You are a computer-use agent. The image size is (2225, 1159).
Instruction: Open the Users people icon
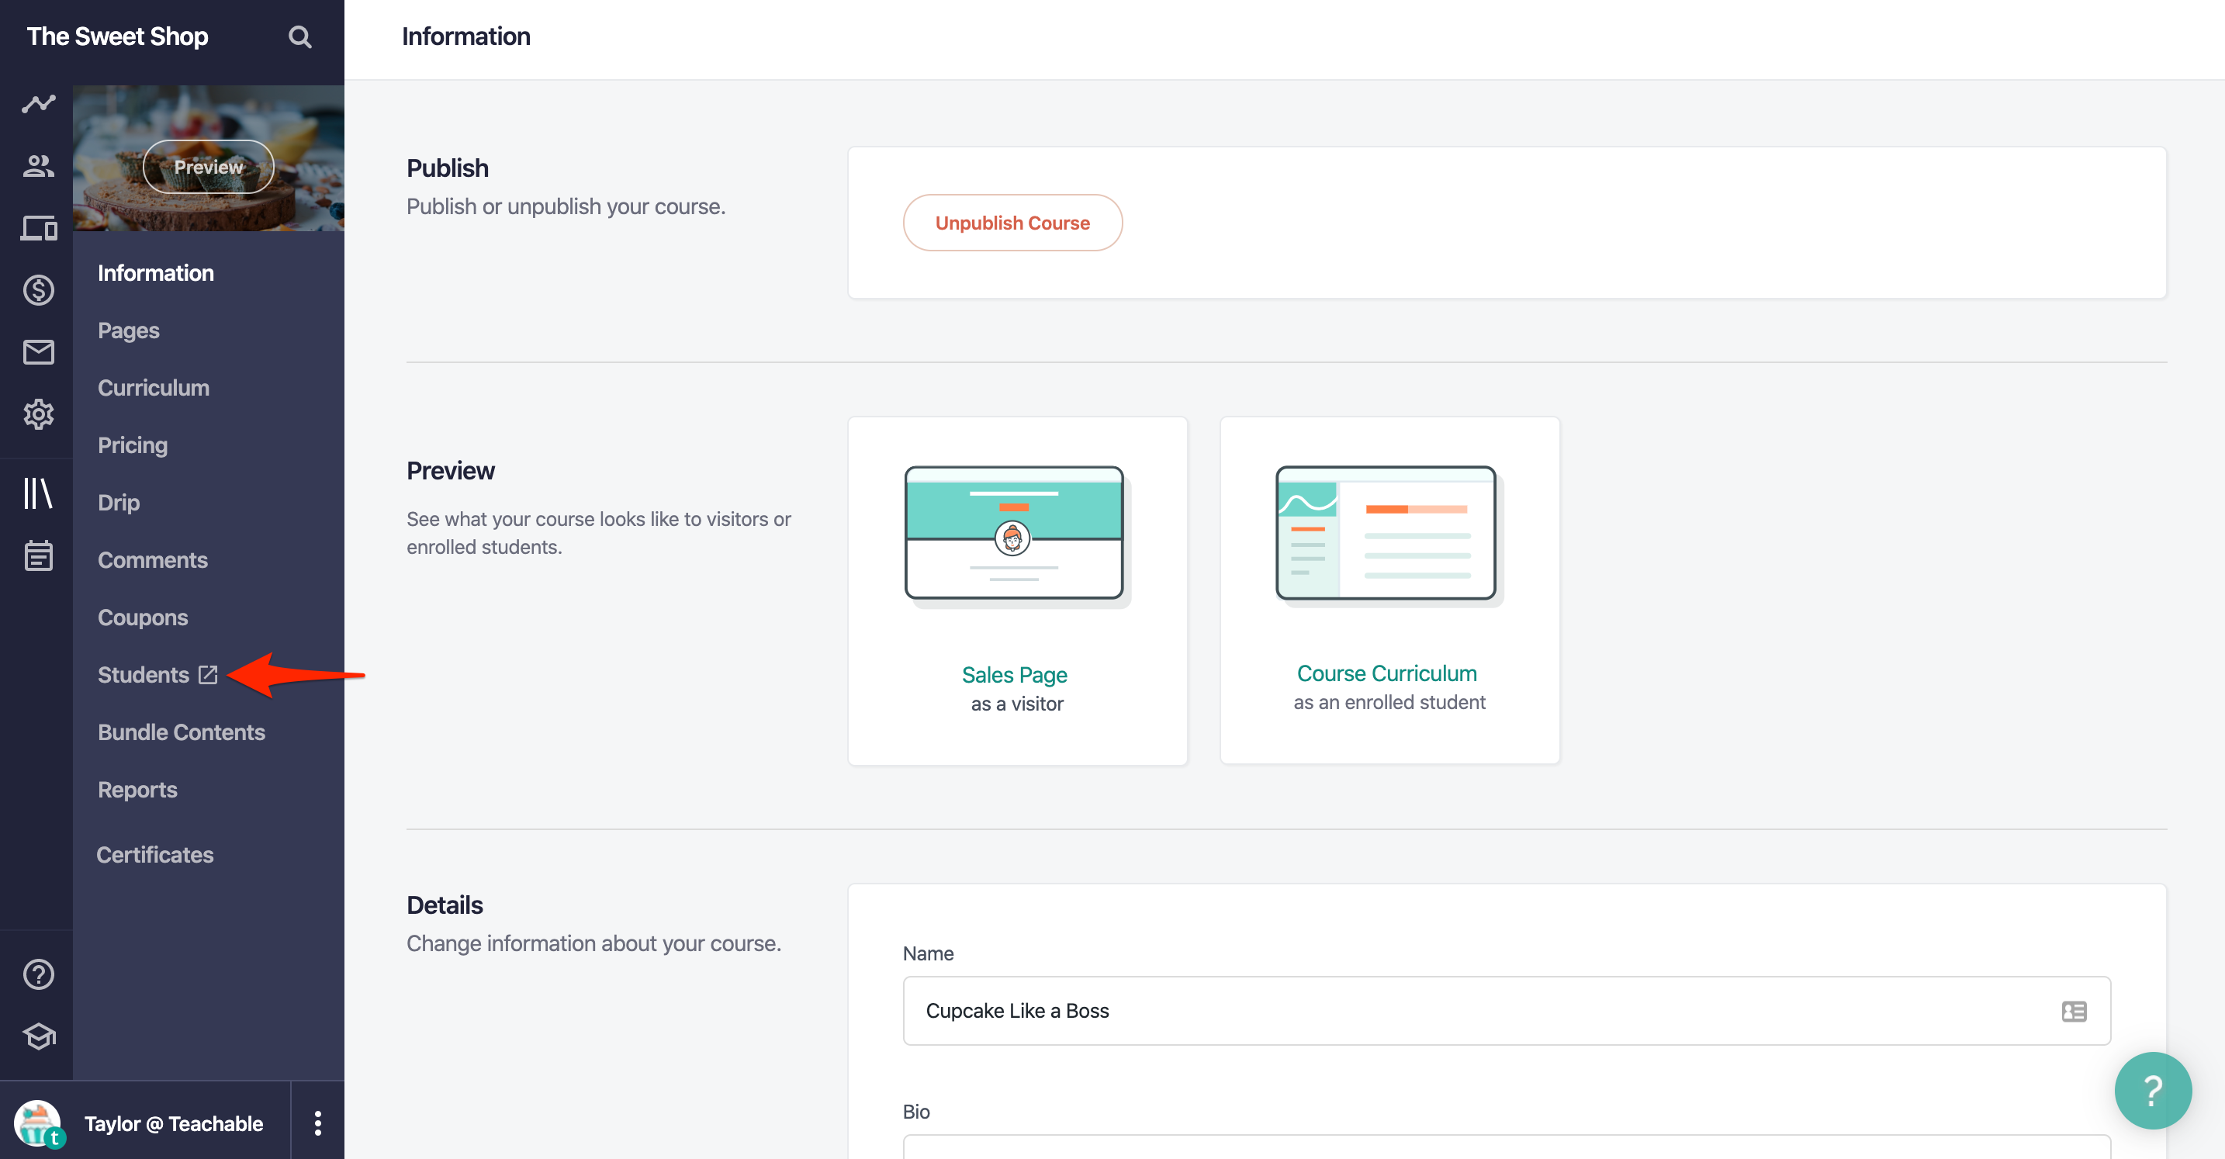point(38,166)
